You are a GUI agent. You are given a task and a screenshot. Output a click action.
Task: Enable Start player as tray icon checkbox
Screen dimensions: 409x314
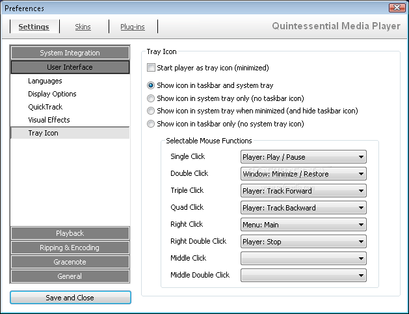[x=151, y=68]
